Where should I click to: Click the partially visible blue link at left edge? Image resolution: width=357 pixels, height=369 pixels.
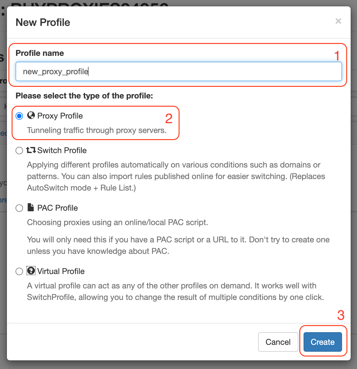[x=3, y=133]
